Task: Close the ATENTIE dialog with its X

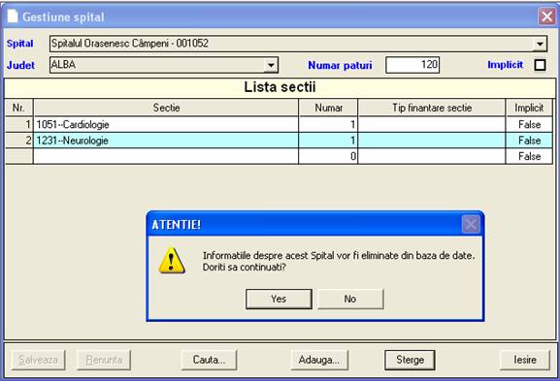Action: point(471,224)
